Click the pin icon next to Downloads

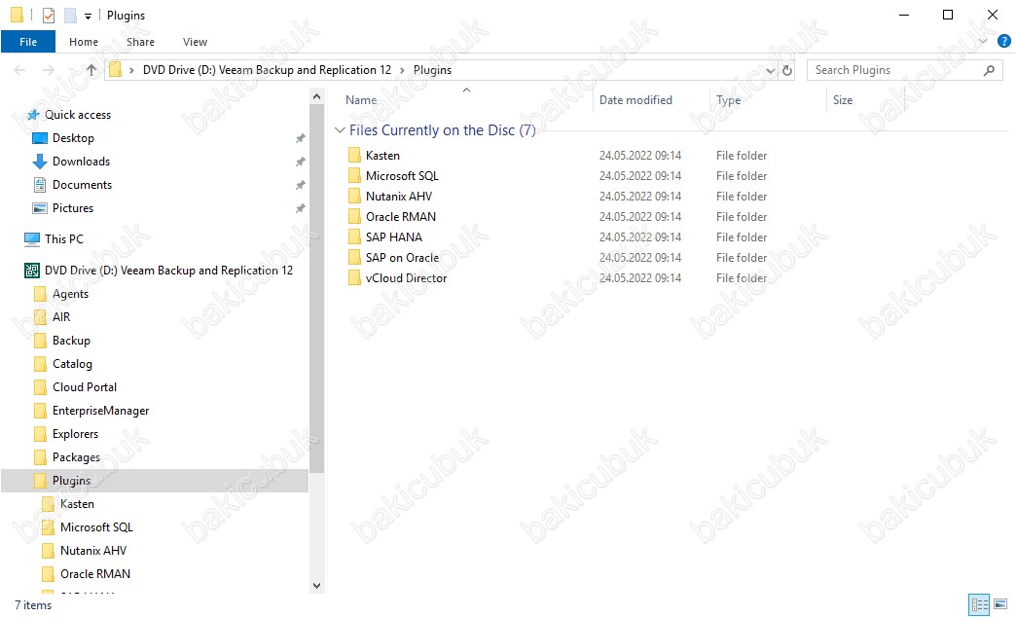tap(300, 162)
